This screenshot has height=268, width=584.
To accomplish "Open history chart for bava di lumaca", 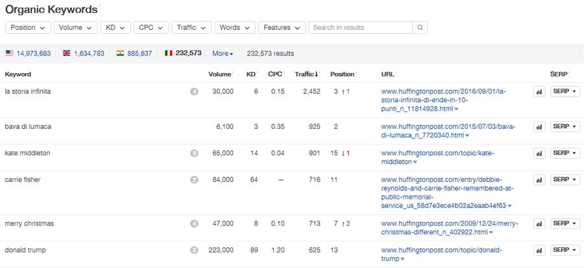I will click(539, 127).
